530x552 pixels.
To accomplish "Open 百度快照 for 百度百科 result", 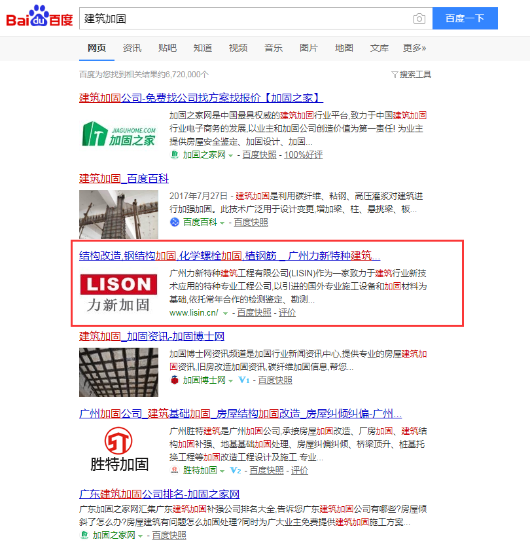I will (251, 223).
